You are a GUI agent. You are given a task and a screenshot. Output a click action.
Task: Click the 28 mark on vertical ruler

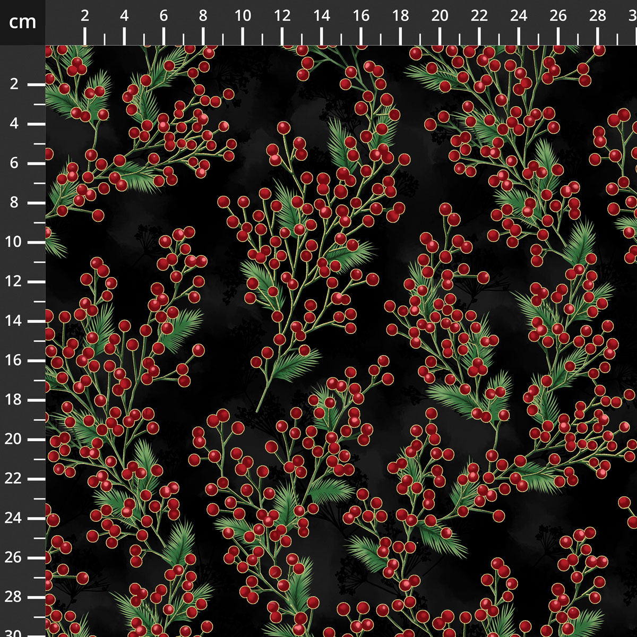(14, 597)
